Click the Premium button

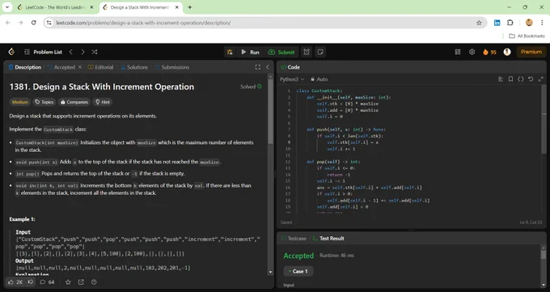531,52
